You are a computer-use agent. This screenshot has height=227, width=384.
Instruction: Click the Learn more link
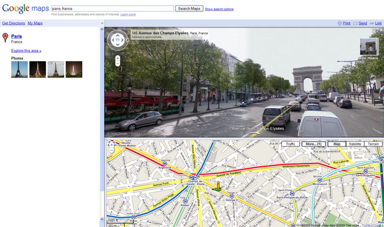tap(128, 14)
